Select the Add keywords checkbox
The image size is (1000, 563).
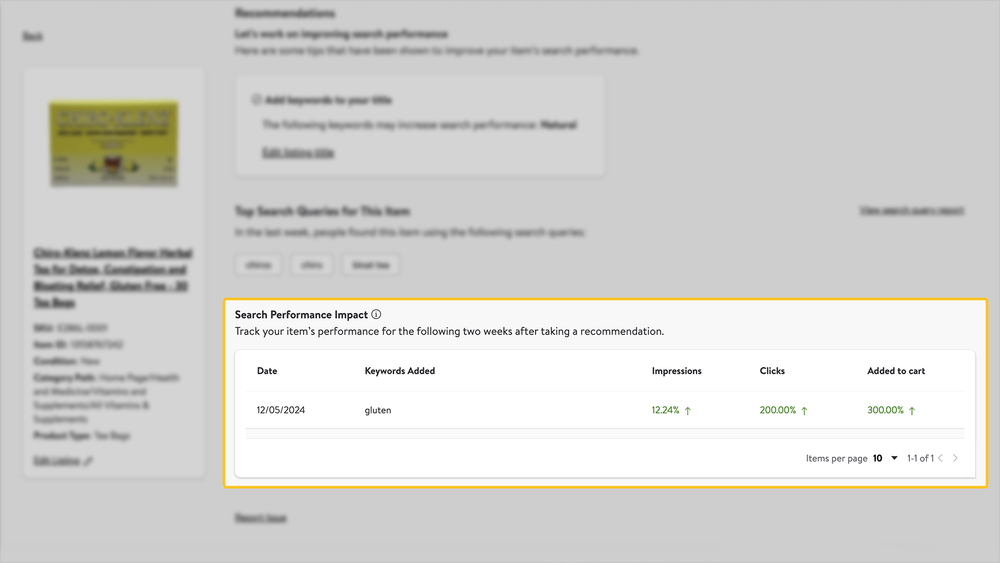click(x=256, y=100)
